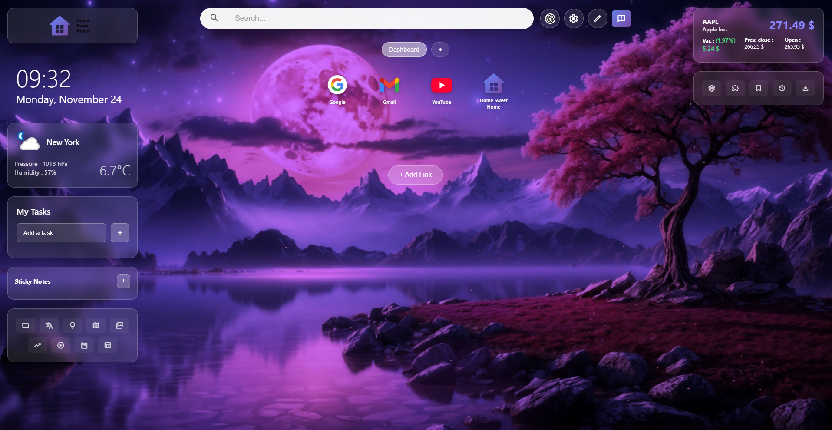This screenshot has height=430, width=832.
Task: Click the pencil edit icon beside search
Action: coord(598,19)
